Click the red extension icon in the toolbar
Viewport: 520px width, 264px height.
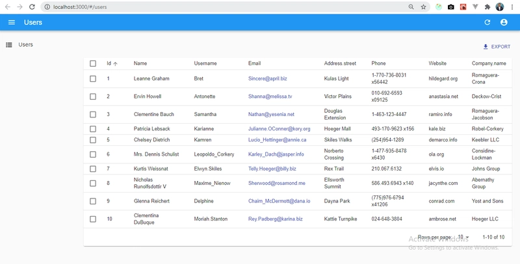[463, 7]
